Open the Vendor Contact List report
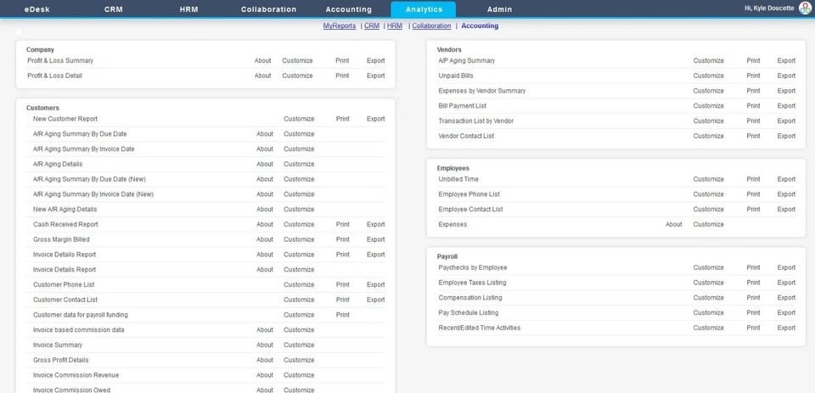 [466, 136]
